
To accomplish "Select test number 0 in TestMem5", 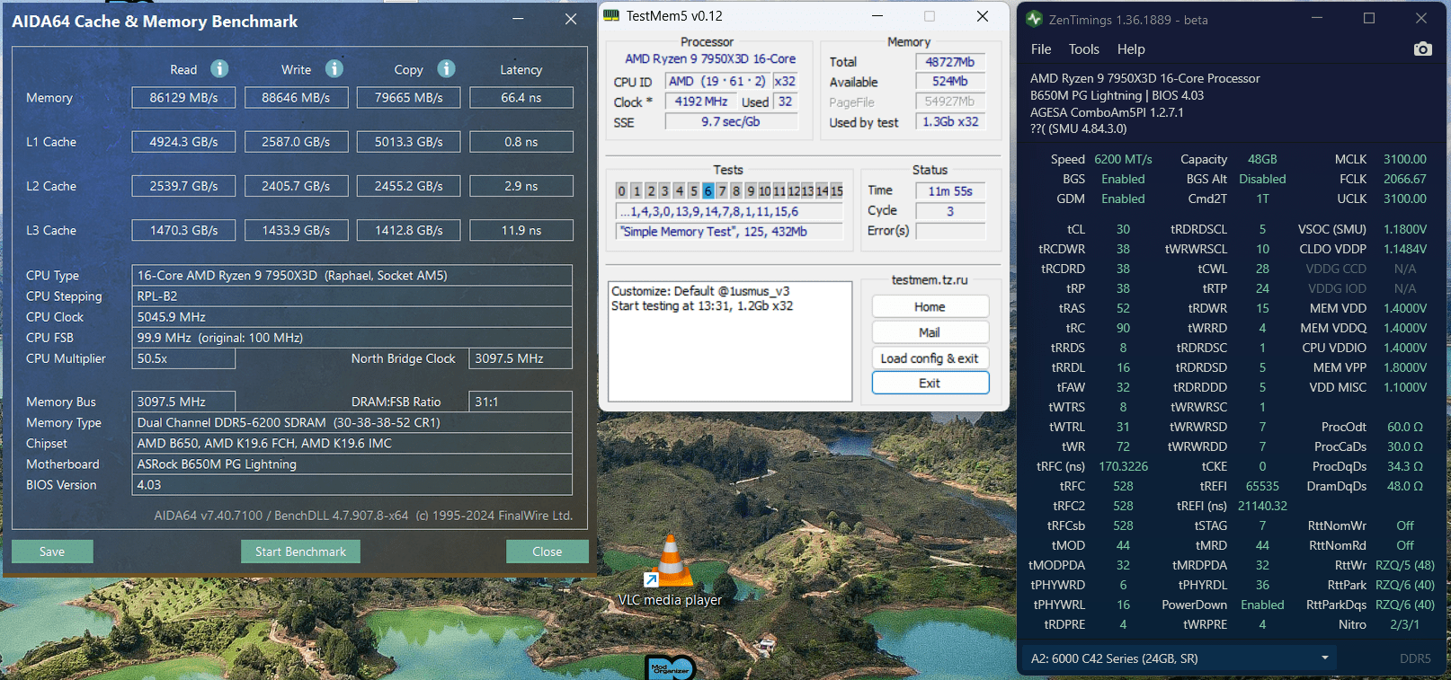I will click(621, 190).
